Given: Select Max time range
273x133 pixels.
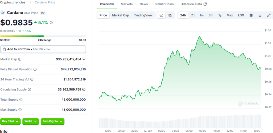Looking at the screenshot, I should pos(230,15).
